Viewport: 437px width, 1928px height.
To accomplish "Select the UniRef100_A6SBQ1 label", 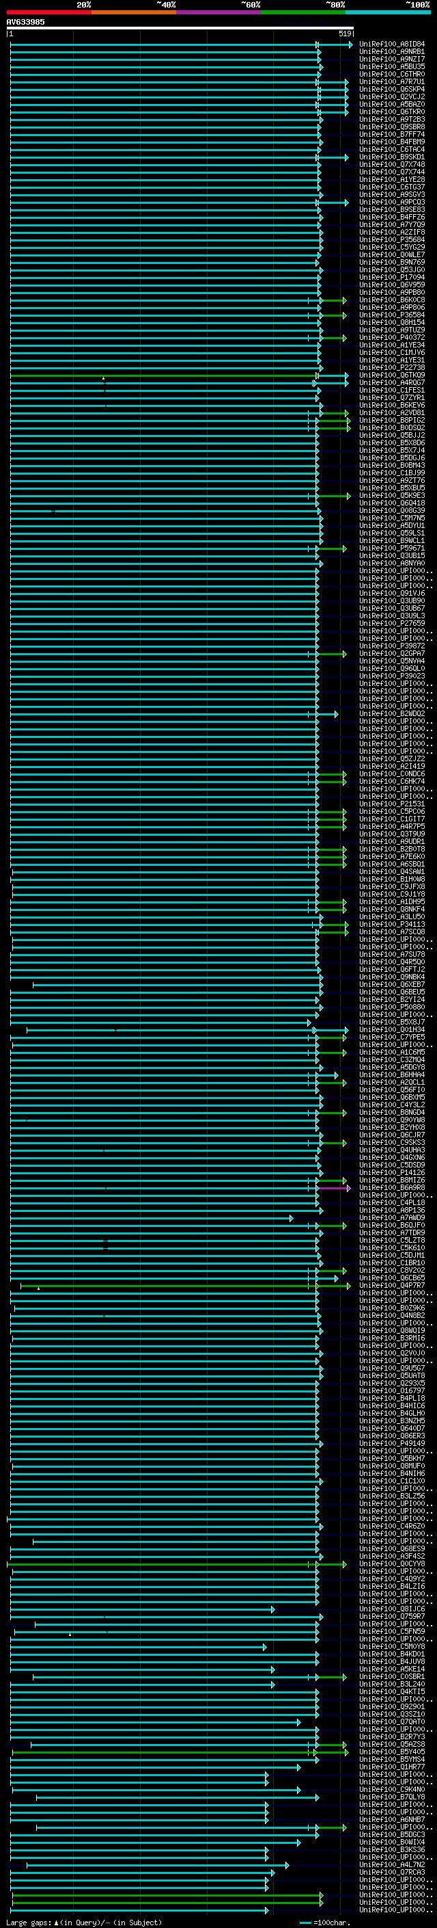I will tap(392, 864).
